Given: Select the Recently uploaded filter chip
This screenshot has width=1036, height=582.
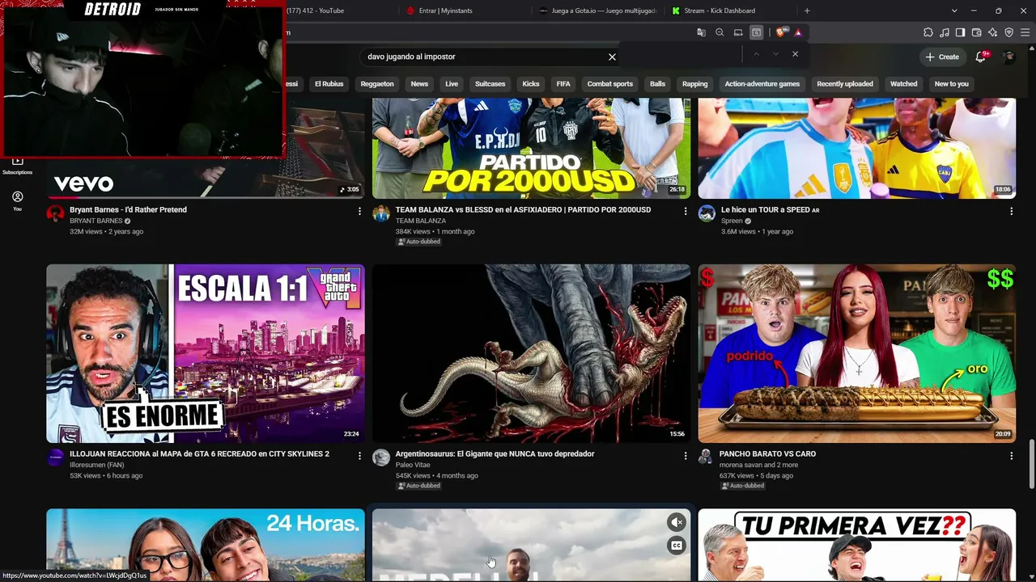Looking at the screenshot, I should tap(845, 84).
